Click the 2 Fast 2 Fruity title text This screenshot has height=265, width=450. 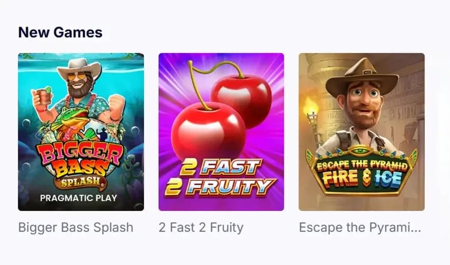pyautogui.click(x=201, y=227)
